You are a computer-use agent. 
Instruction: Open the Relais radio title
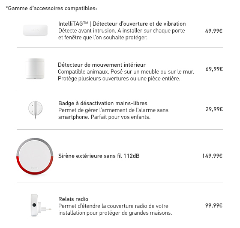73,199
